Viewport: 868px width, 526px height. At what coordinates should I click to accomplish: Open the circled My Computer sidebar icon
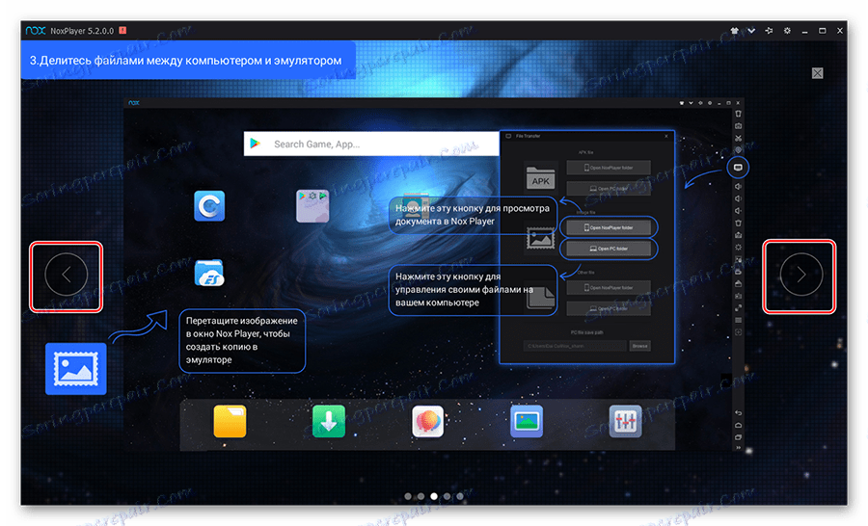tap(738, 167)
